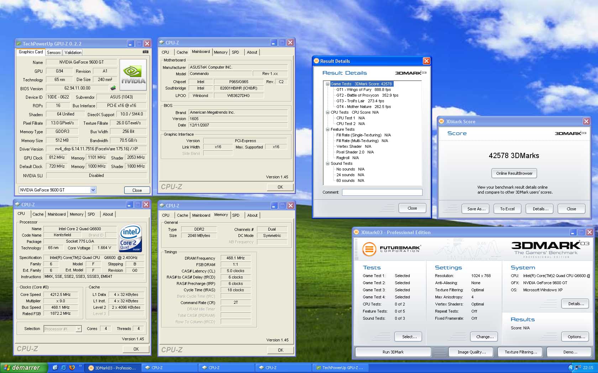The width and height of the screenshot is (598, 373).
Task: Open Cache tab in Mainboard CPU-Z window
Action: tap(182, 52)
